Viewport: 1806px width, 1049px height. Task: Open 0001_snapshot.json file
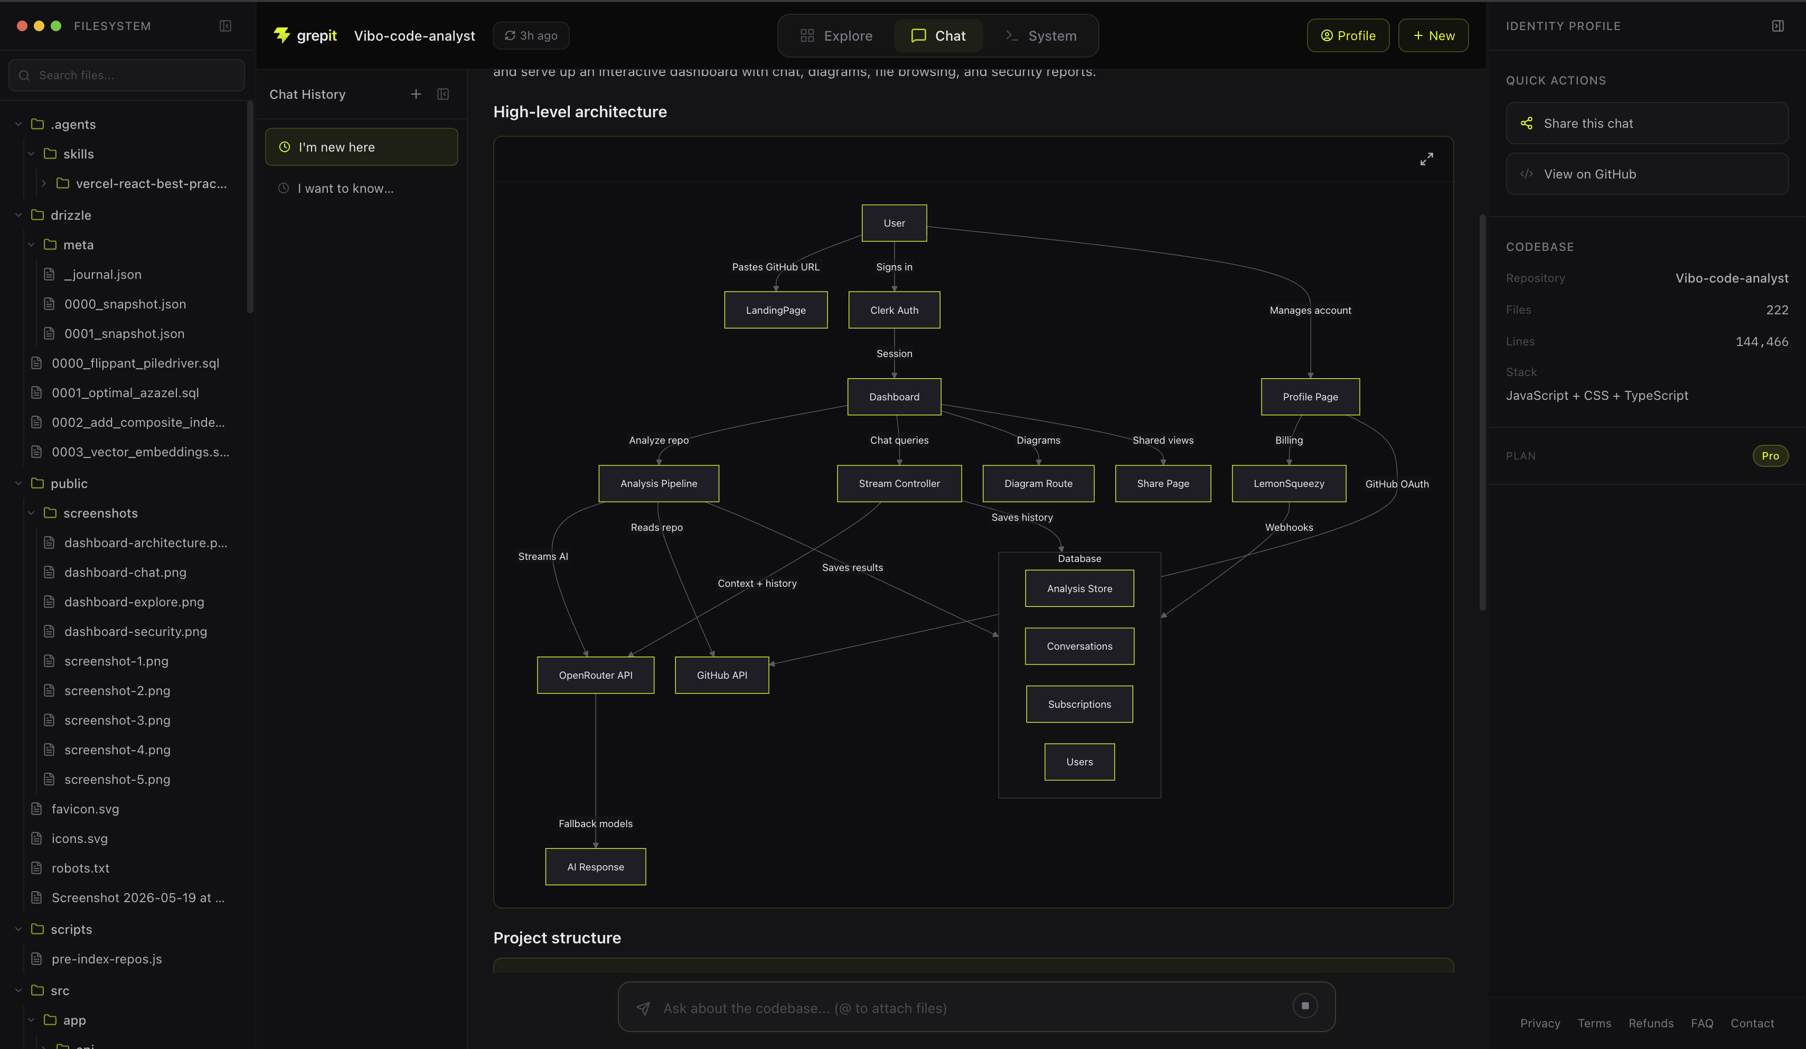[124, 333]
